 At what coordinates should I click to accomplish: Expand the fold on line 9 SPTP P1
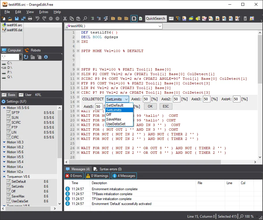78,69
